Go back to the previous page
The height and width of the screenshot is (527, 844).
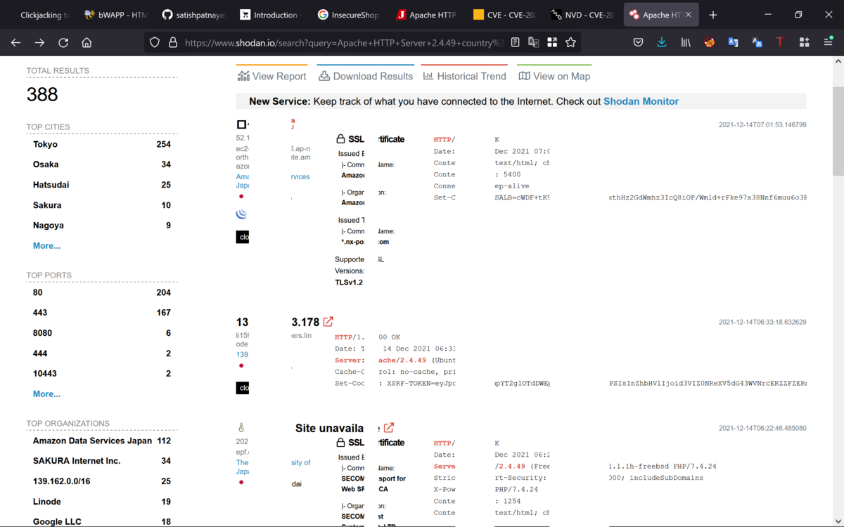(15, 43)
